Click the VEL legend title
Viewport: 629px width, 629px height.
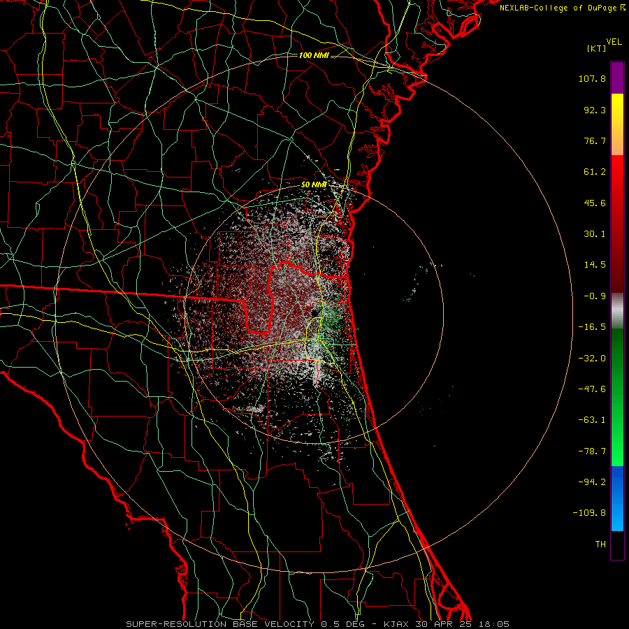click(x=614, y=42)
